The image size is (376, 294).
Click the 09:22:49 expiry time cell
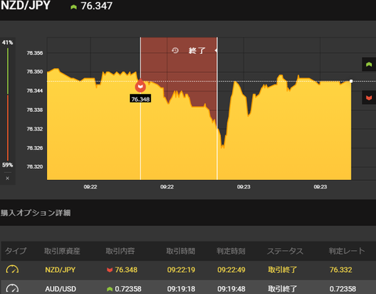point(231,270)
